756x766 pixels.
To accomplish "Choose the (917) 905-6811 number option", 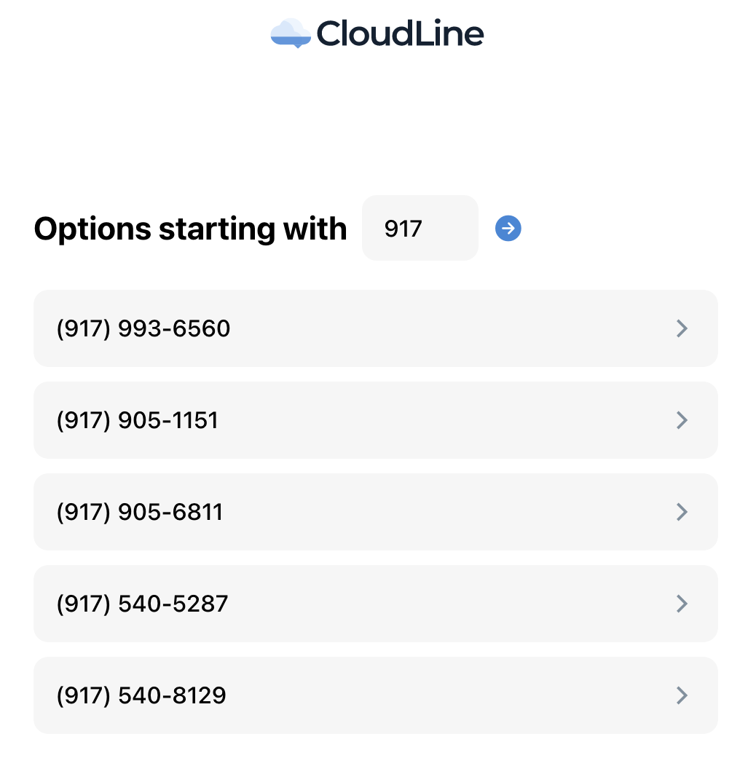I will pyautogui.click(x=375, y=512).
